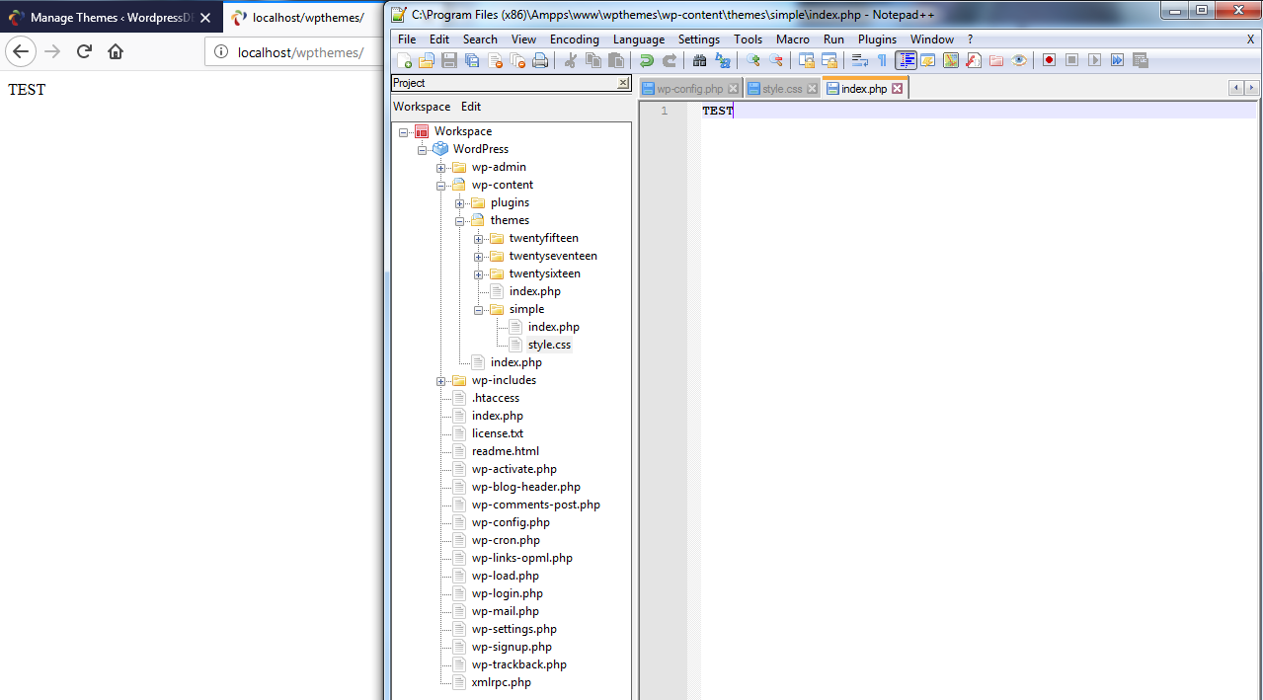Close the Project panel
The height and width of the screenshot is (700, 1263).
click(x=623, y=83)
